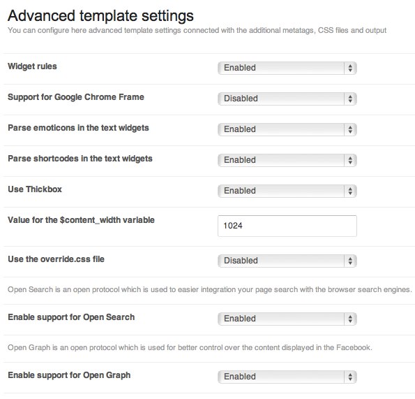
Task: Click the Use Thickbox setting label
Action: pyautogui.click(x=35, y=189)
